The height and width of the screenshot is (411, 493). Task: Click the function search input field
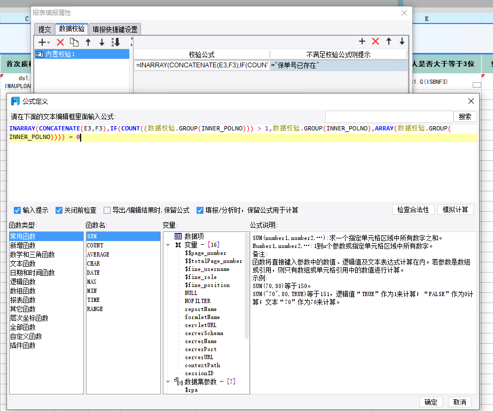389,117
